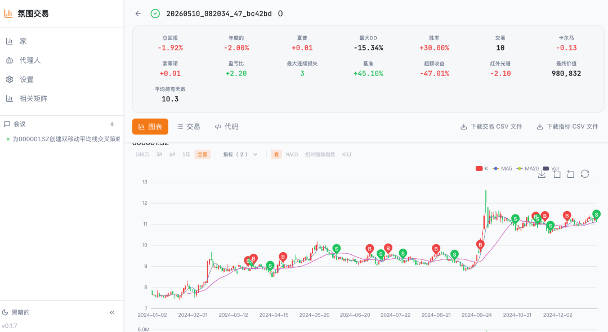Click the chat bubble icon next to 会议
Viewport: 608px width, 332px height.
(7, 124)
